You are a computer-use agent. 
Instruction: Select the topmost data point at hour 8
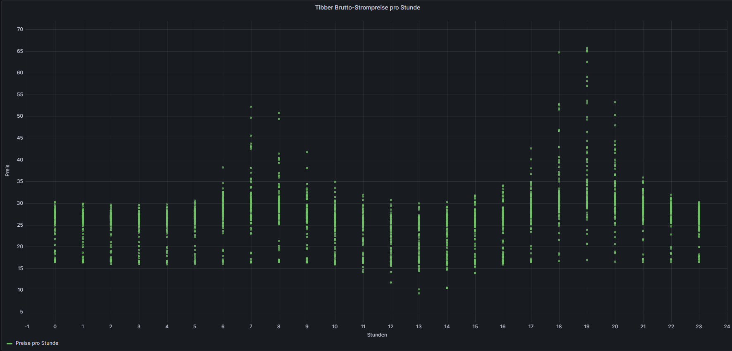coord(279,113)
